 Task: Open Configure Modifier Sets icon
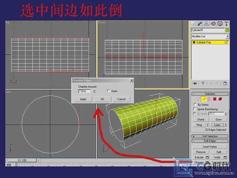click(225, 83)
